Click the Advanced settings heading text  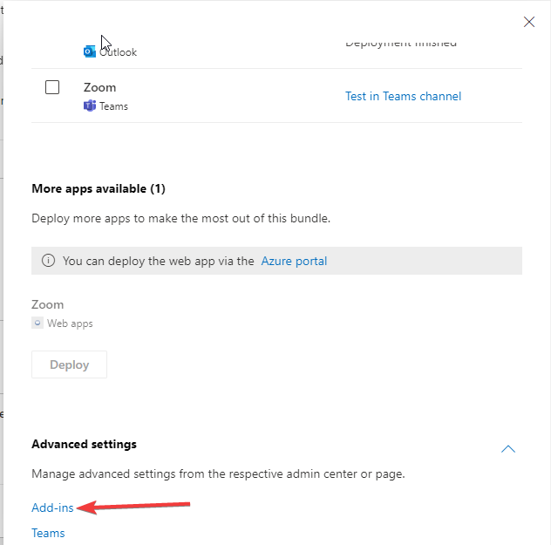point(84,444)
